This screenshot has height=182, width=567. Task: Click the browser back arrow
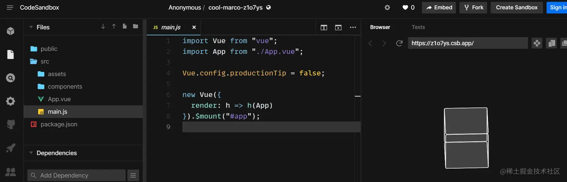(x=370, y=43)
